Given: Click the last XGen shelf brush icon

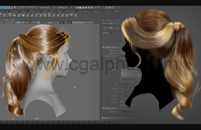Looking at the screenshot, I should pos(76,15).
